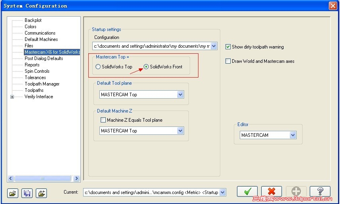The height and width of the screenshot is (204, 340).
Task: Select Mastercam X6 for SolidWorks item
Action: (x=52, y=52)
